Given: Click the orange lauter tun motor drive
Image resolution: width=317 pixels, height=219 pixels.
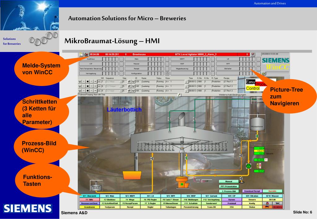Looking at the screenshot, I should [182, 182].
